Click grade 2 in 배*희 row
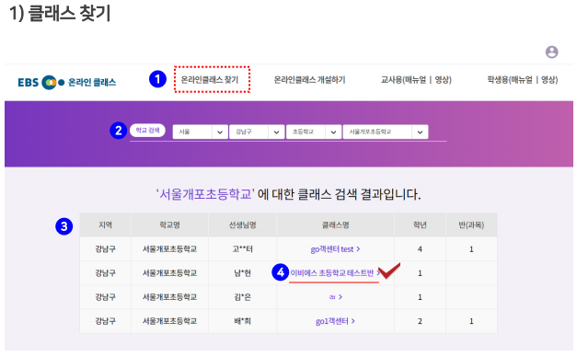This screenshot has height=357, width=577. click(x=420, y=321)
